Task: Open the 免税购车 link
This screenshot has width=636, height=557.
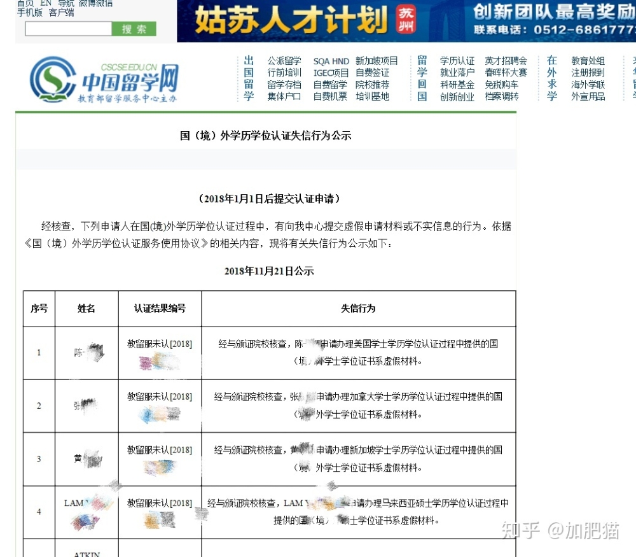Action: (x=501, y=85)
